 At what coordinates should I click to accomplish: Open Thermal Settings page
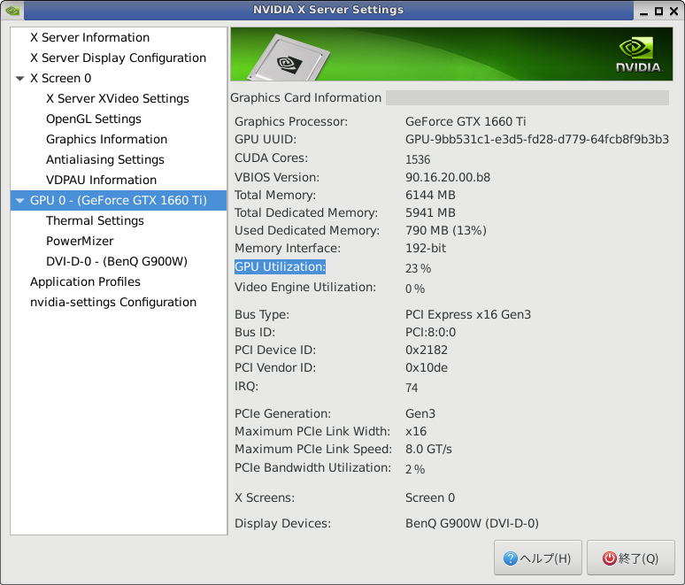point(95,220)
